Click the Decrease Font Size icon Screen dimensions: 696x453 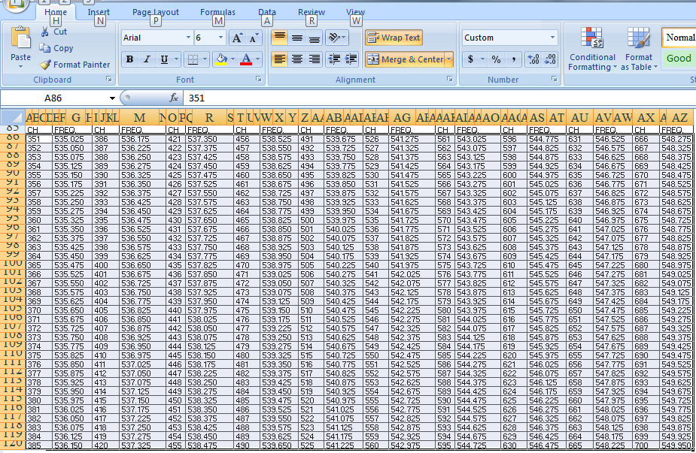[254, 38]
